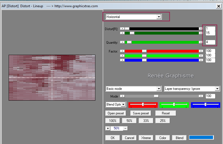
Task: Click left arrow of Mode slider
Action: (122, 96)
